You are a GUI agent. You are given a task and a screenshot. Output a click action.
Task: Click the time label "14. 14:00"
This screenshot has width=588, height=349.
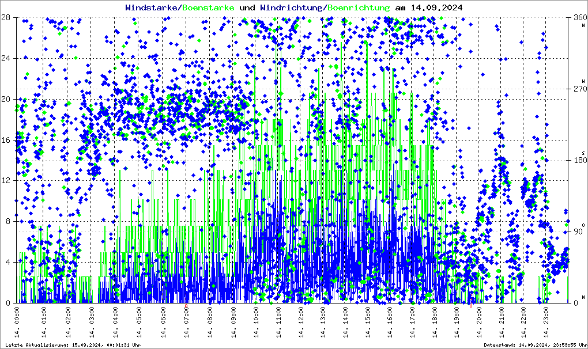[x=345, y=323]
